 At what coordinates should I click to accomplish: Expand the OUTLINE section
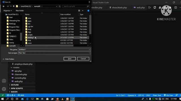(x=15, y=85)
